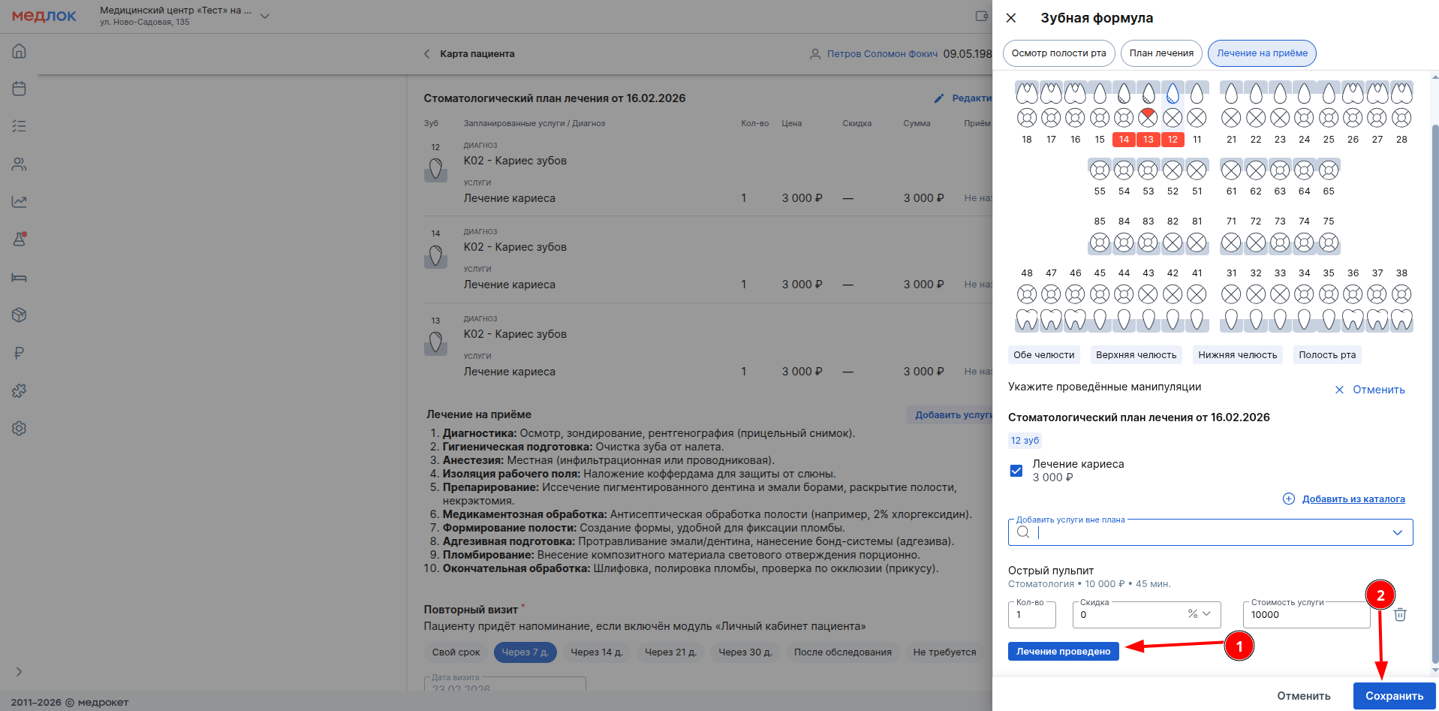The image size is (1439, 711).
Task: Click the tooth 13 surface diagram circle
Action: [x=1148, y=118]
